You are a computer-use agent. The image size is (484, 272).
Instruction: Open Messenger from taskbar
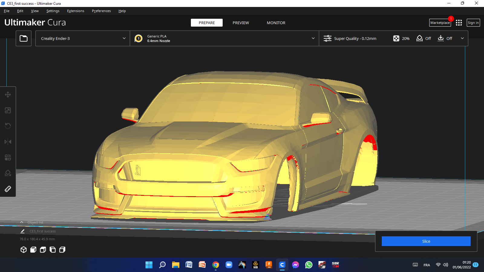(296, 265)
